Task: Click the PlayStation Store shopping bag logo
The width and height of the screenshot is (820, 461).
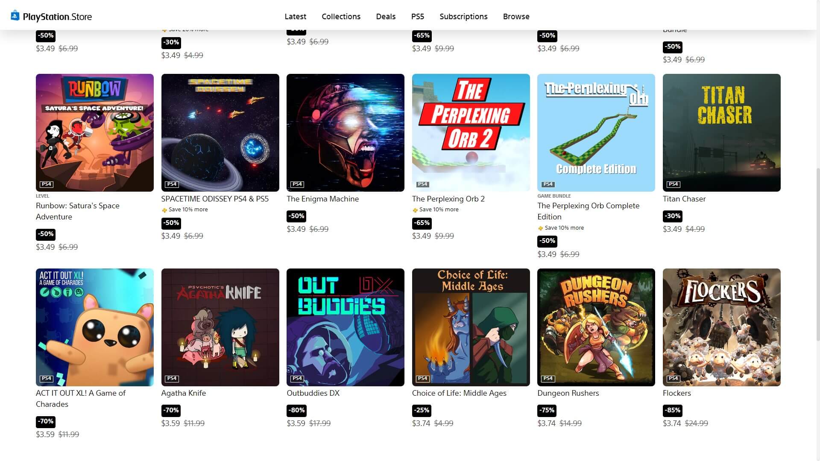Action: point(15,16)
